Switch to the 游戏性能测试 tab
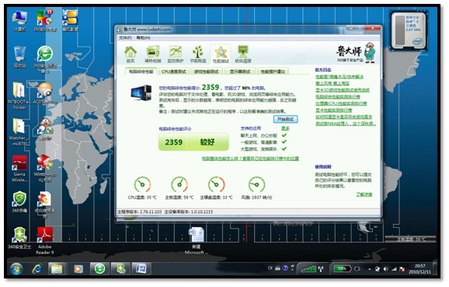The width and height of the screenshot is (449, 287). [x=207, y=71]
